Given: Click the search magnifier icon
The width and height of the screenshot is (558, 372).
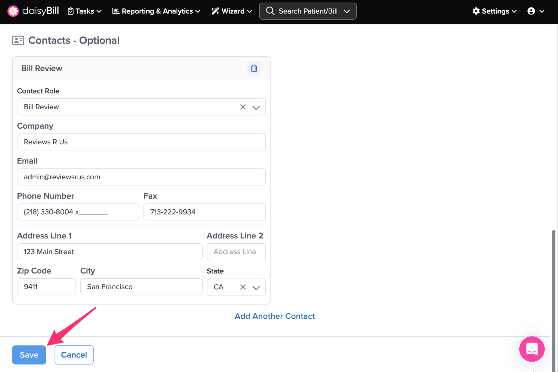Looking at the screenshot, I should coord(270,11).
